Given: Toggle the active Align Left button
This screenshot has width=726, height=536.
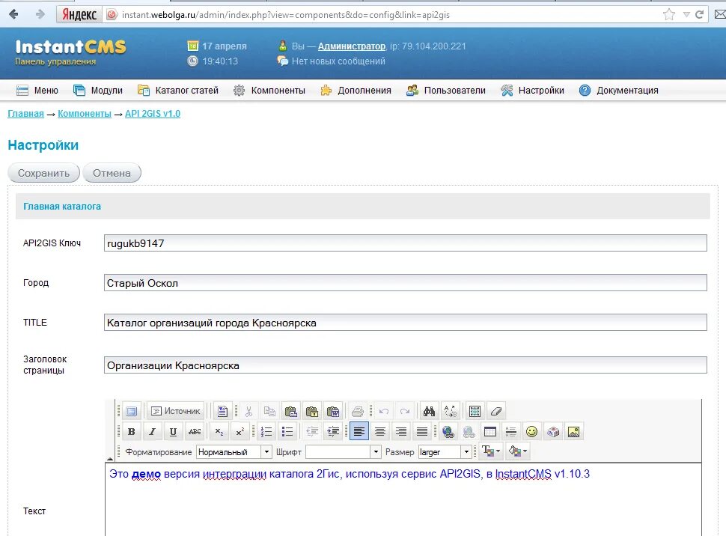Looking at the screenshot, I should pyautogui.click(x=359, y=432).
